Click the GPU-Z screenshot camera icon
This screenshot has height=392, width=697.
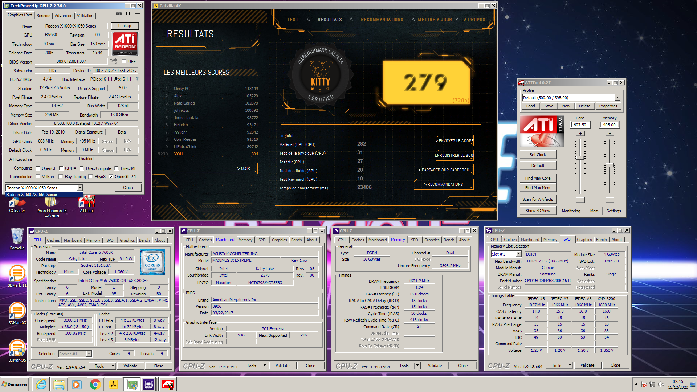coord(119,14)
